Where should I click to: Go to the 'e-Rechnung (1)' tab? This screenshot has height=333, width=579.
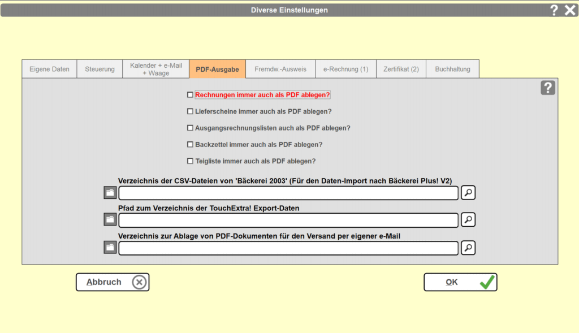point(345,69)
